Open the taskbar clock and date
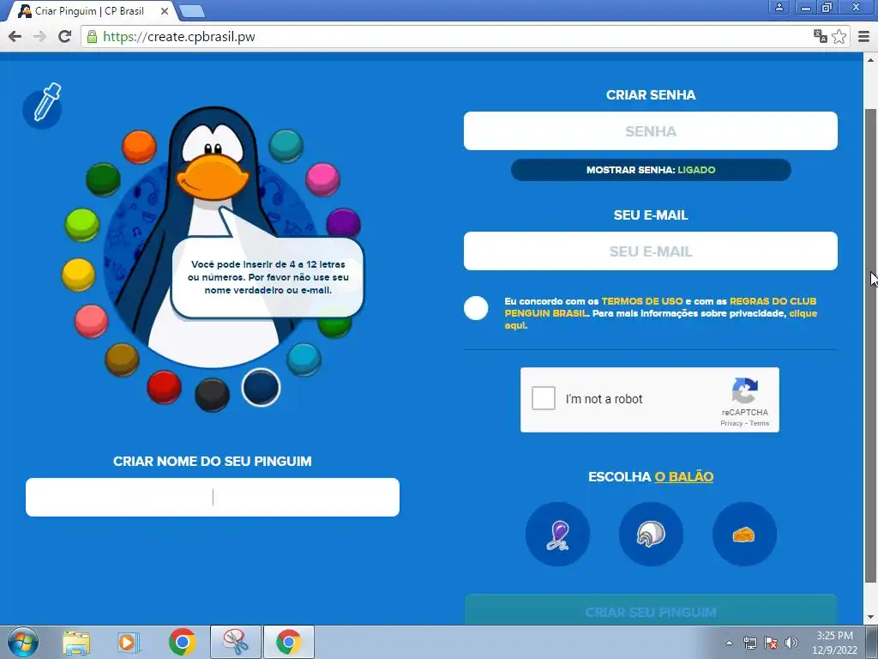The width and height of the screenshot is (878, 659). 834,643
